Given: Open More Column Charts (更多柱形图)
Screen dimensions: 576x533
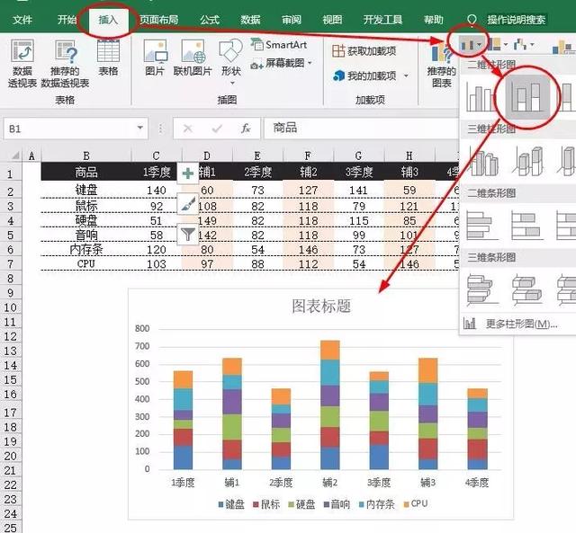Looking at the screenshot, I should 510,324.
